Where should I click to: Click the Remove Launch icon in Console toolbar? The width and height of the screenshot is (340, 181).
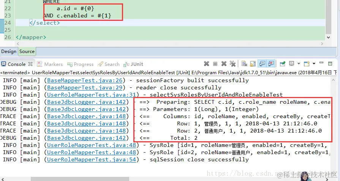point(224,64)
